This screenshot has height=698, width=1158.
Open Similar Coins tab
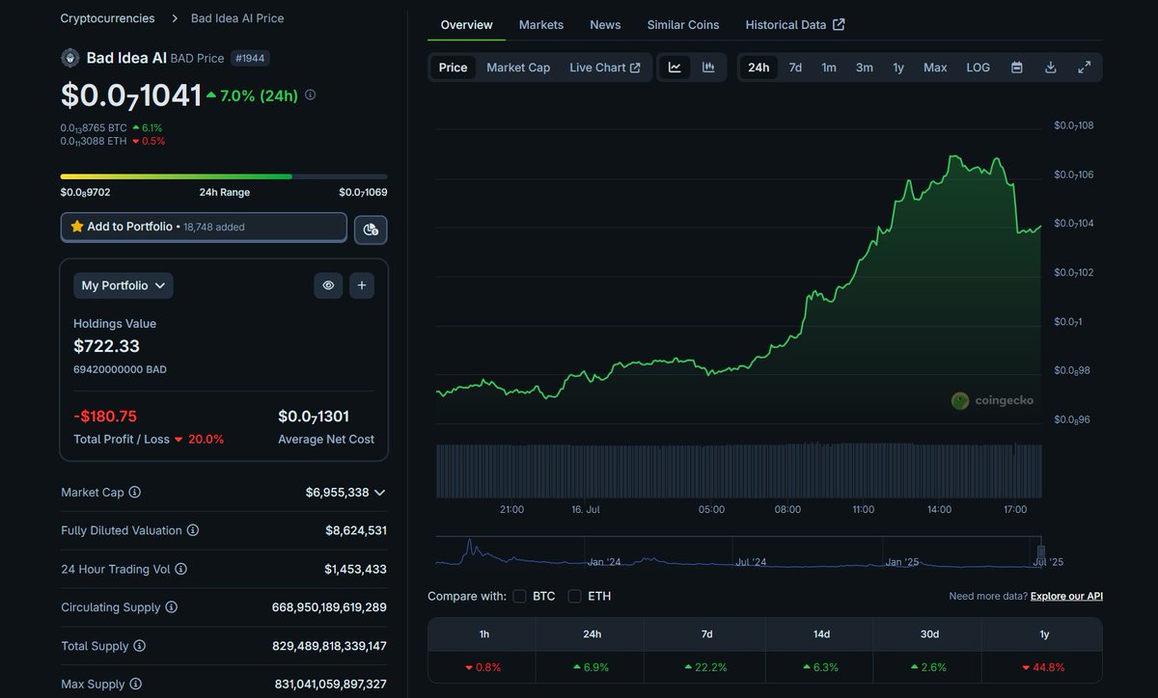(x=683, y=25)
